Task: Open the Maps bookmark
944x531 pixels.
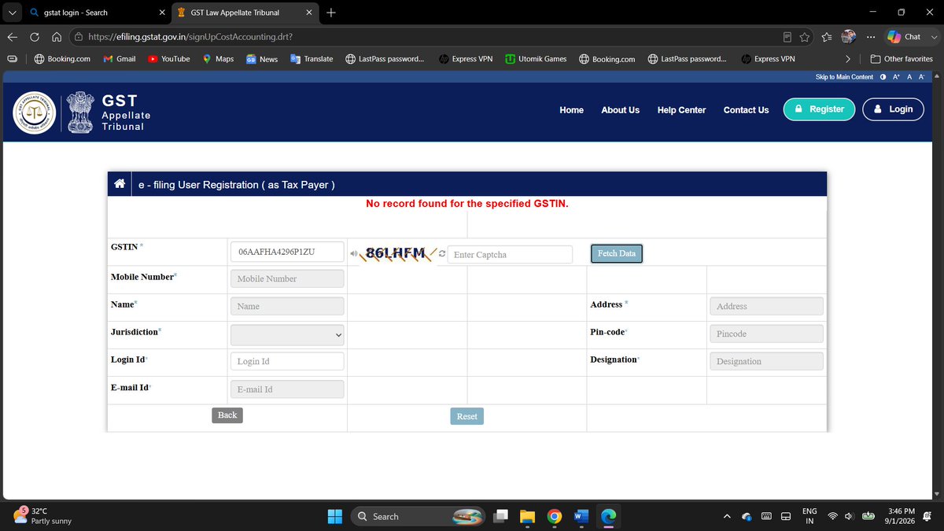Action: [218, 59]
